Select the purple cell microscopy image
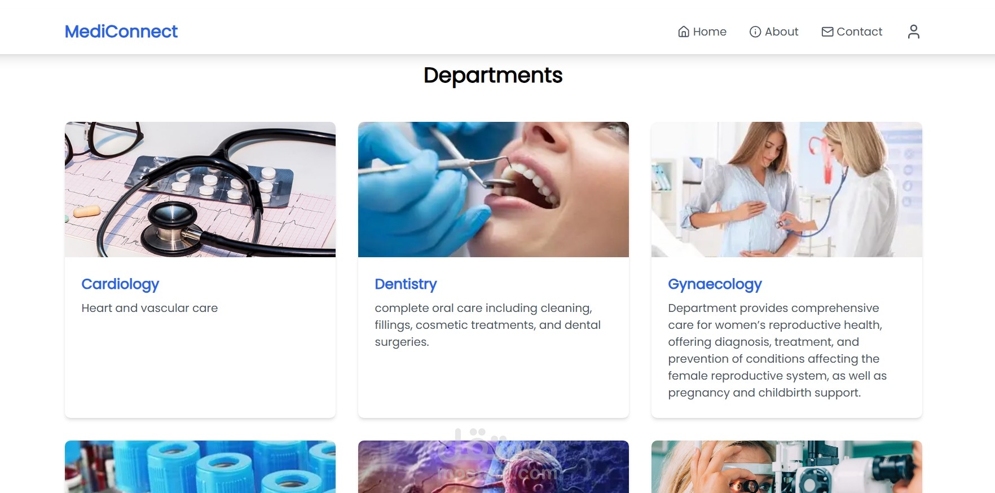Image resolution: width=995 pixels, height=493 pixels. [x=494, y=466]
